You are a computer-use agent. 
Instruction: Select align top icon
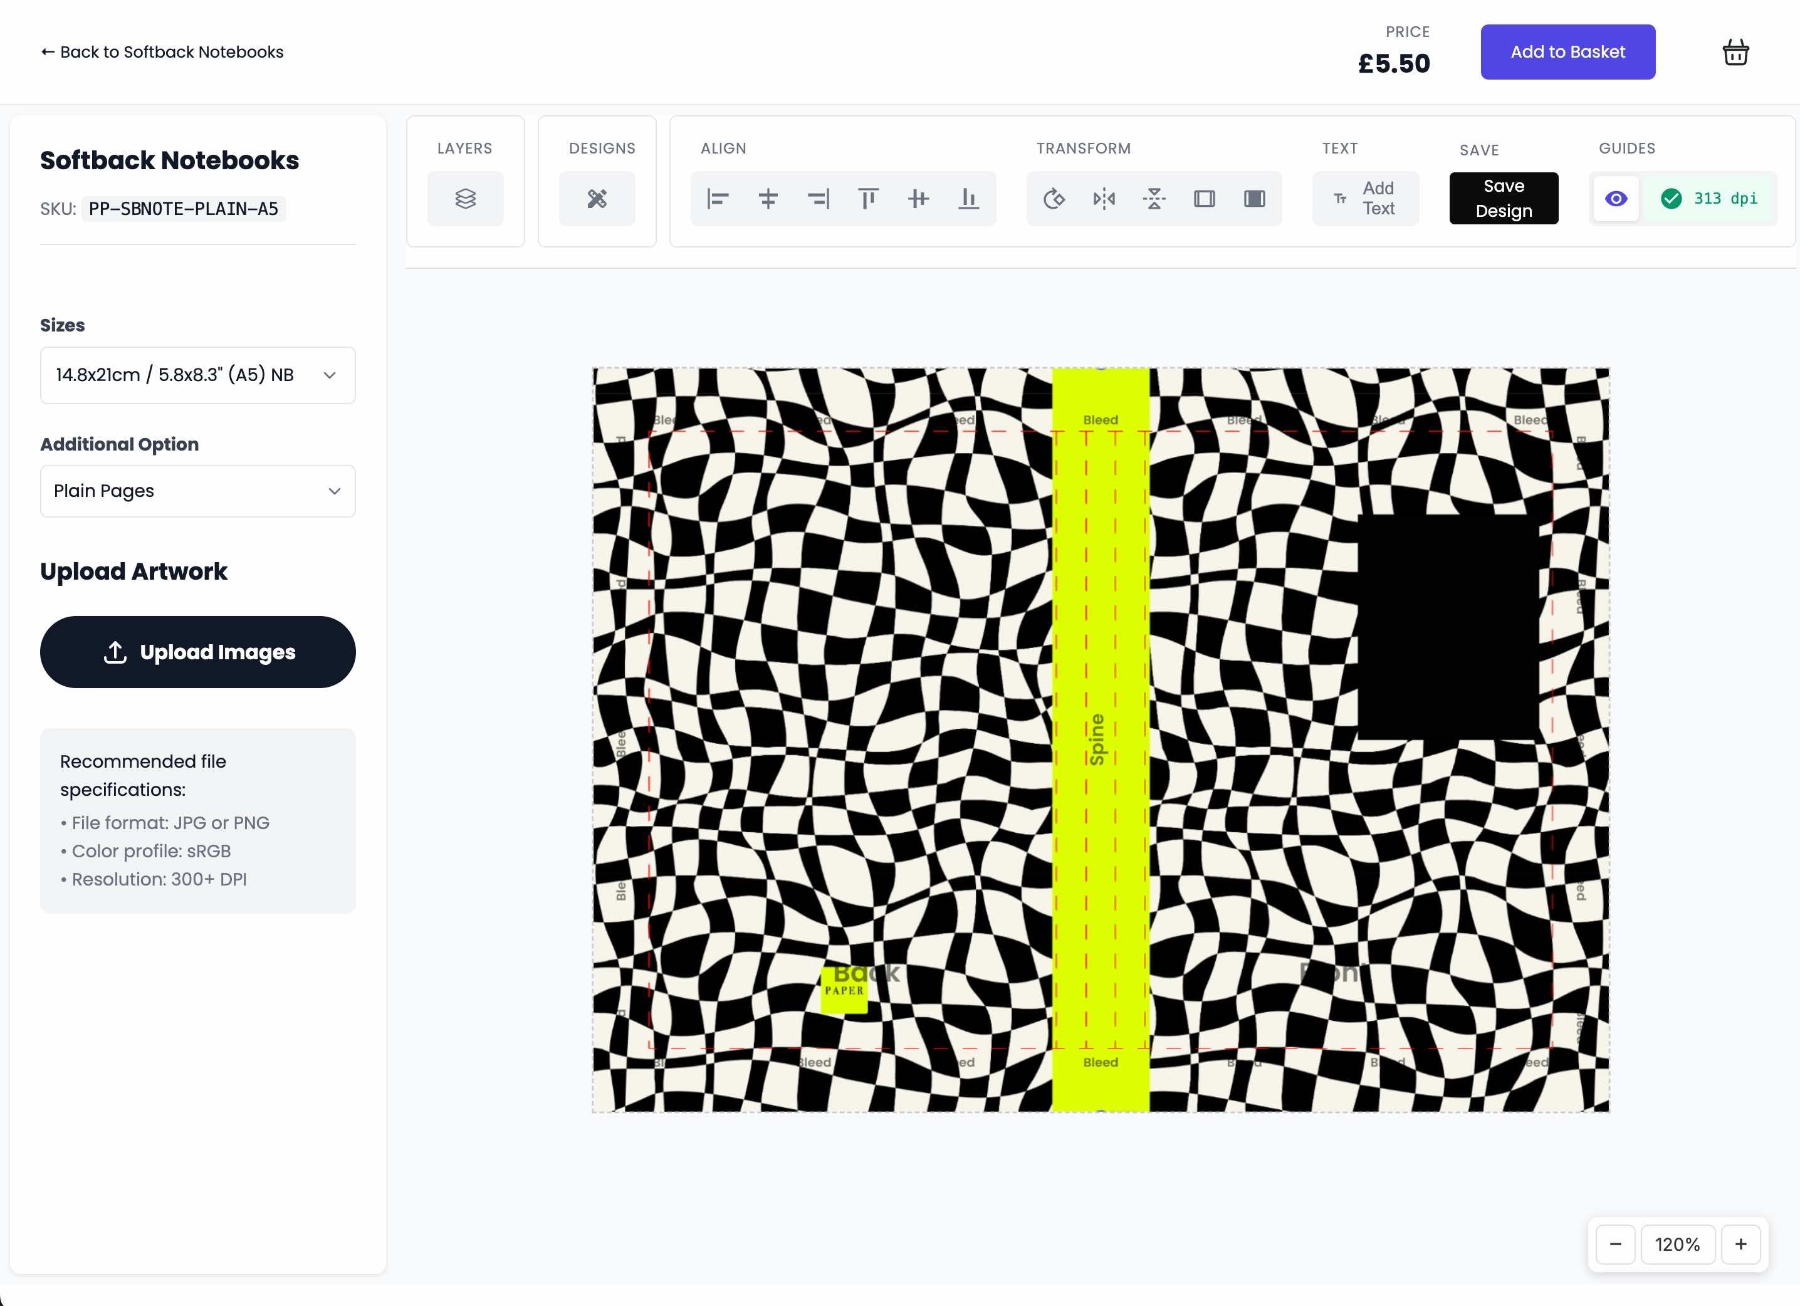click(869, 199)
